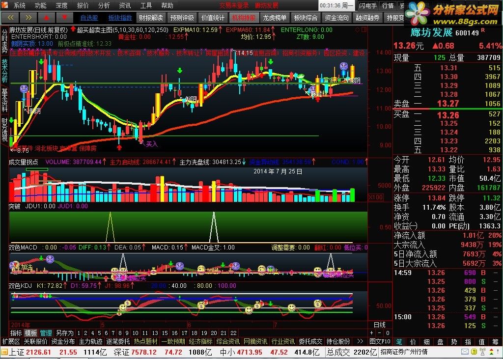Click the 资金流向 toolbar button
503x359 pixels.
[x=336, y=18]
